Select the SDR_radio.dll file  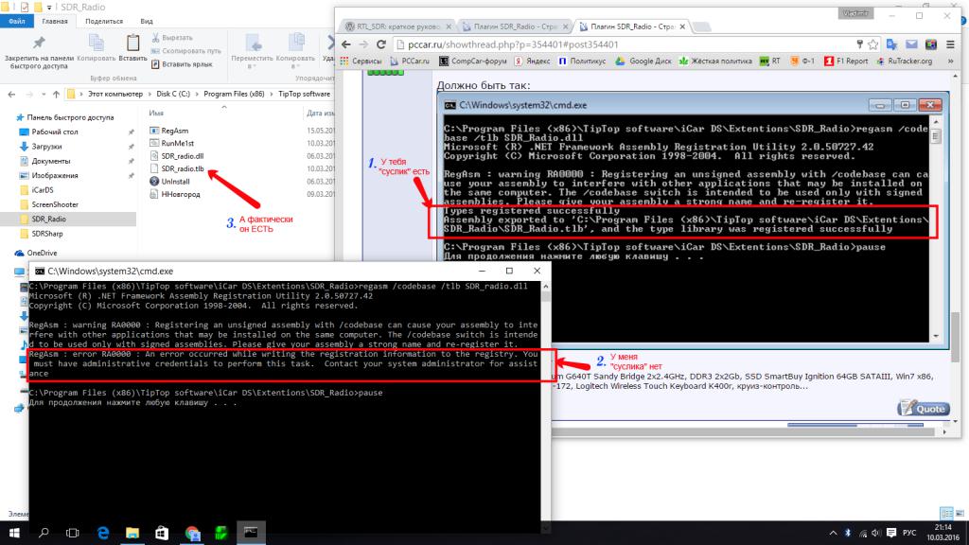point(182,154)
